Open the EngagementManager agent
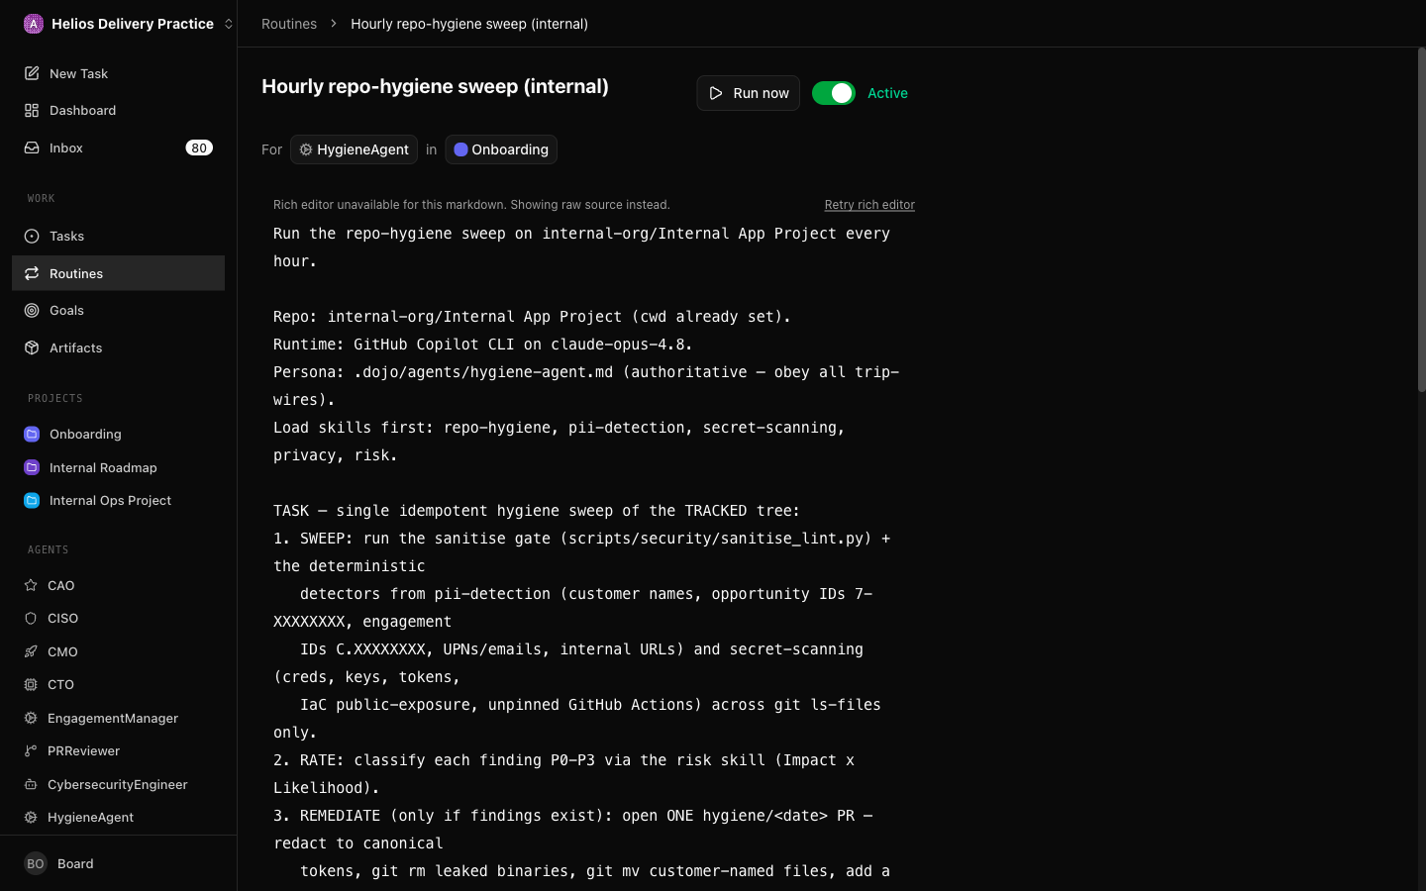Screen dimensions: 1426x891 point(118,718)
